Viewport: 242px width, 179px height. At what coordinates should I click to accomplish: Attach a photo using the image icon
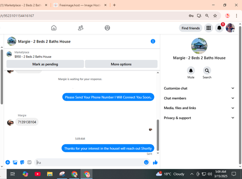15,163
